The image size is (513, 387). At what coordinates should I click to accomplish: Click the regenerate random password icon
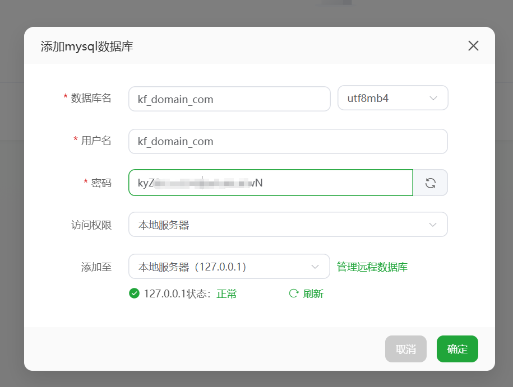tap(430, 183)
